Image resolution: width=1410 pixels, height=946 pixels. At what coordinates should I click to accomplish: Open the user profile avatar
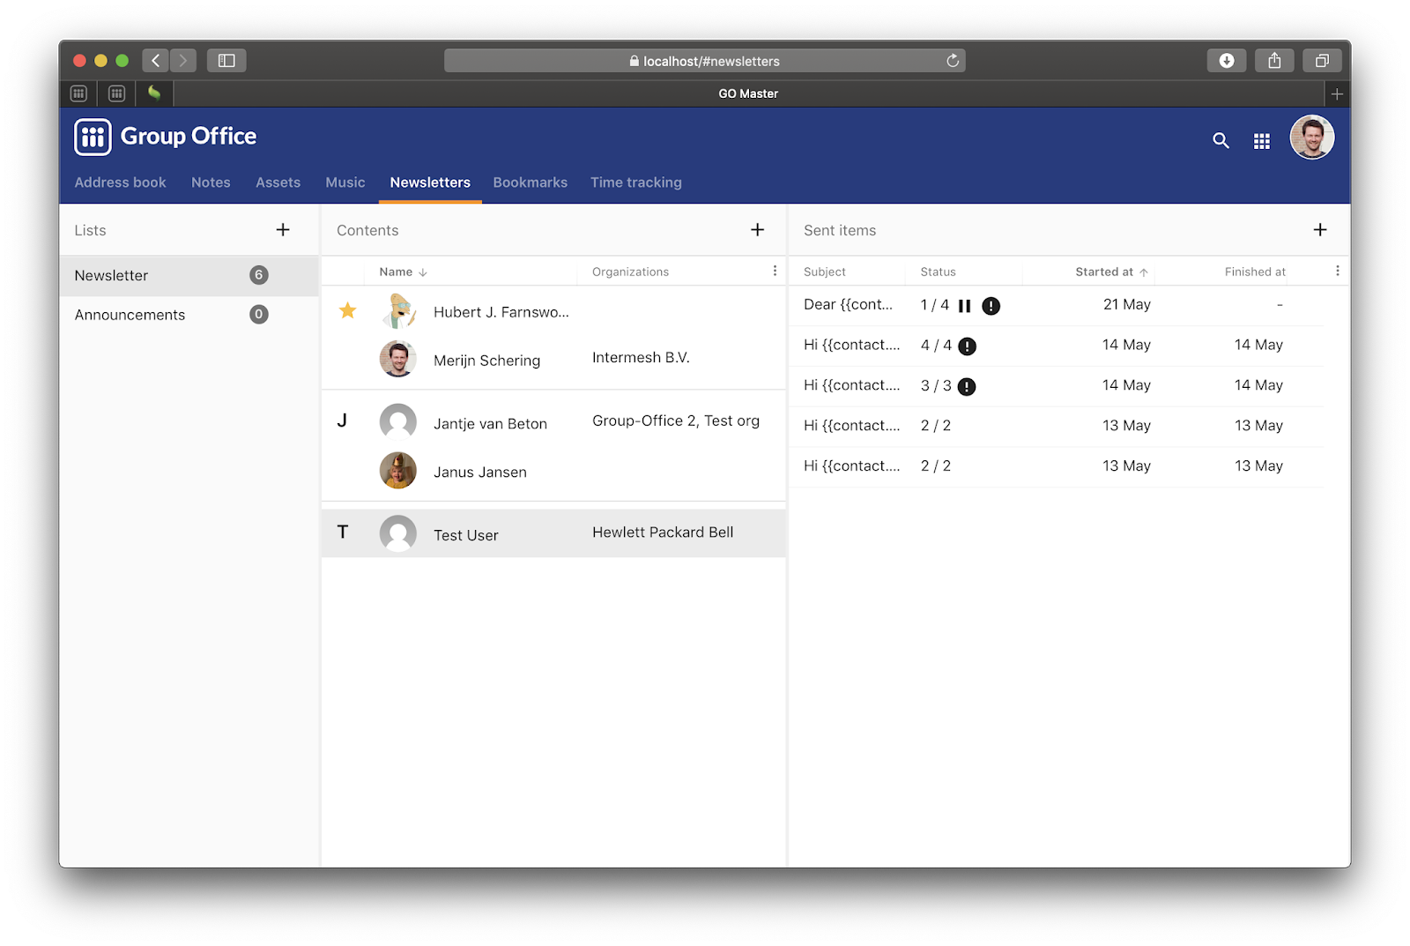1311,138
